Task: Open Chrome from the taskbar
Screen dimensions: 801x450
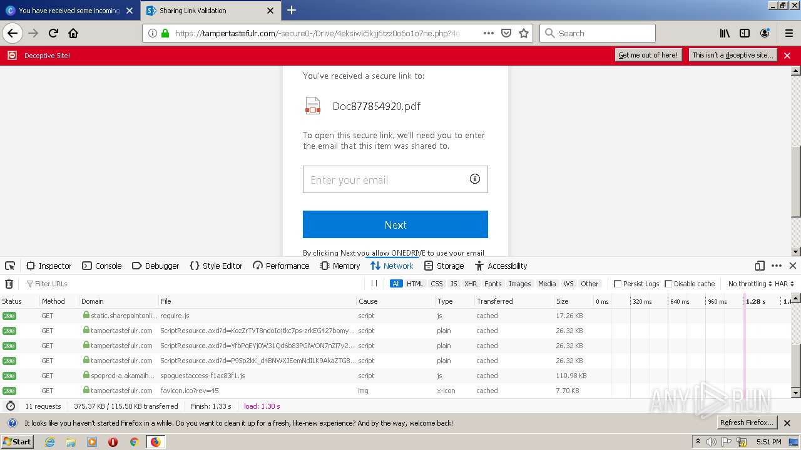Action: 134,442
